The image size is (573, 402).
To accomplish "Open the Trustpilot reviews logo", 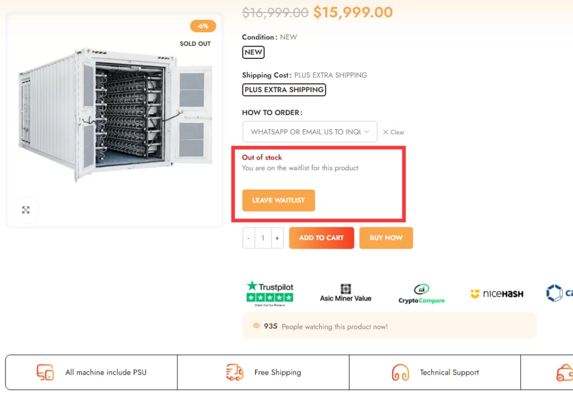I will pyautogui.click(x=270, y=294).
